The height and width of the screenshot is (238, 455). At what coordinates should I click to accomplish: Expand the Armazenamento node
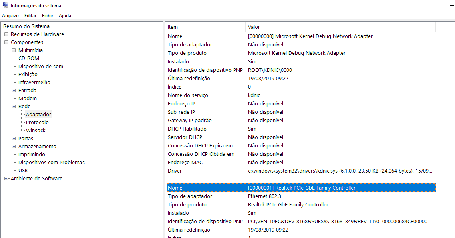pos(14,147)
